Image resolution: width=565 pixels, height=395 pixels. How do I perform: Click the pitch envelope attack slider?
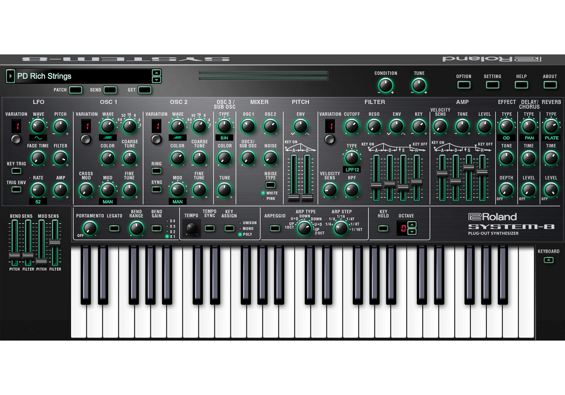pyautogui.click(x=294, y=197)
